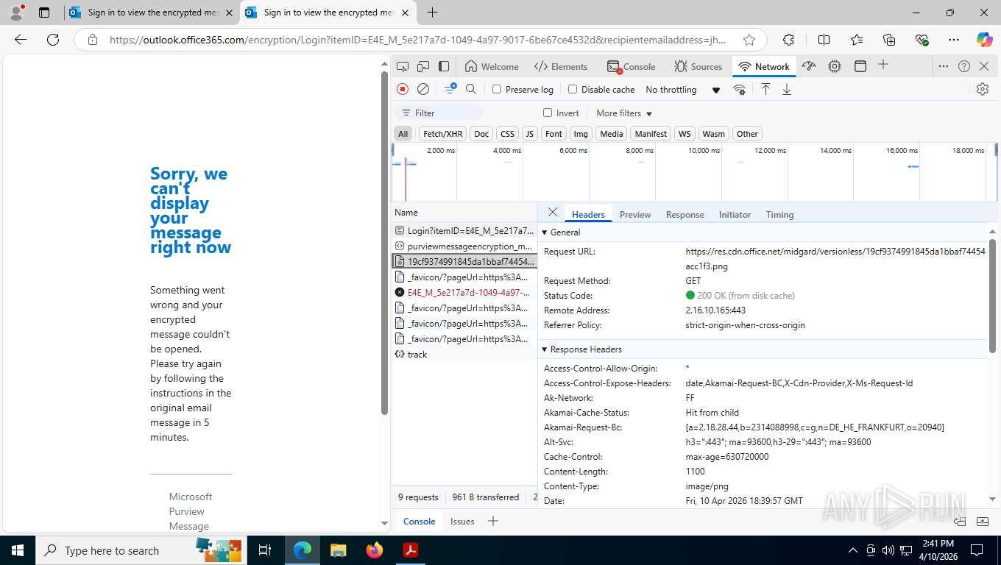Open the Welcome panel tab

point(492,66)
